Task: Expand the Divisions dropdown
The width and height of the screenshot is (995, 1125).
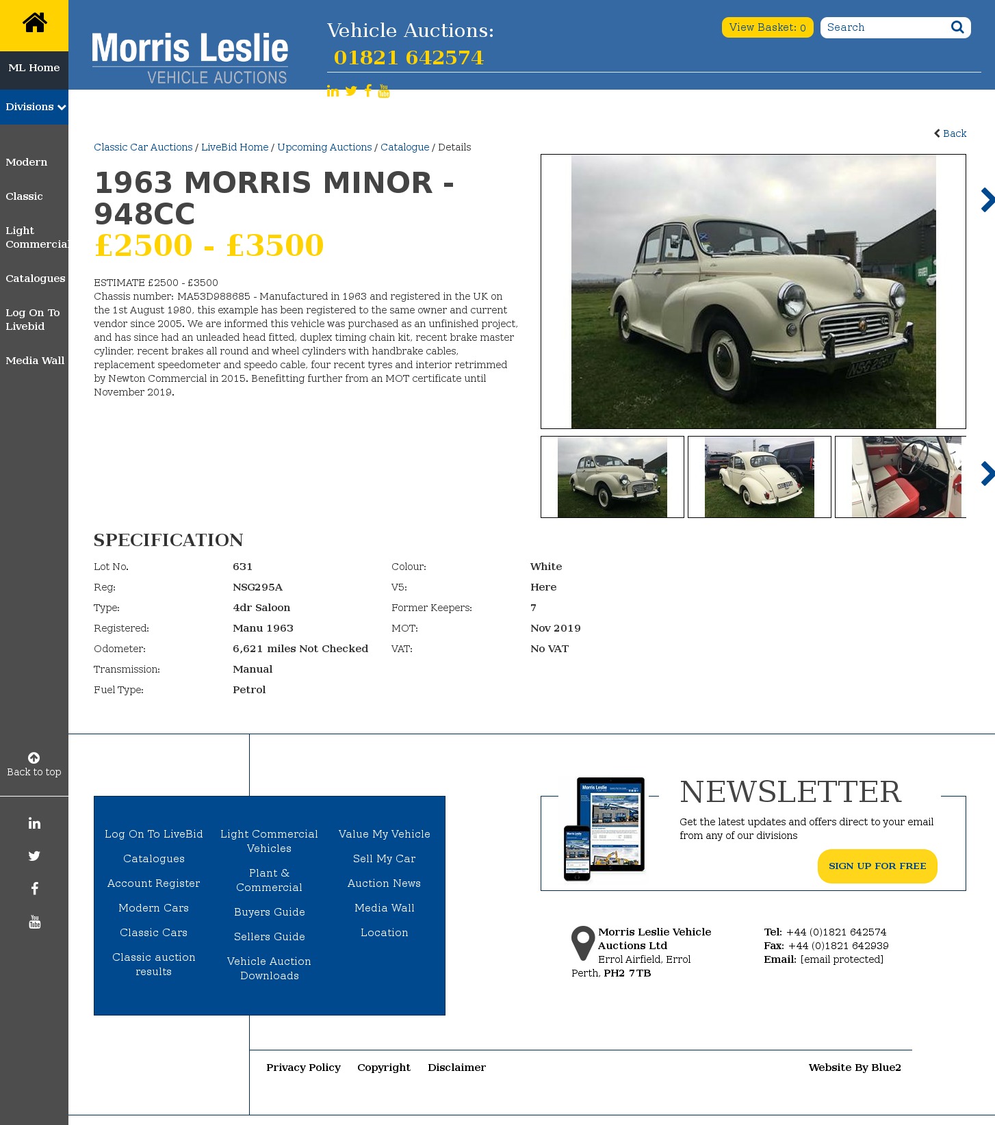Action: [x=34, y=107]
